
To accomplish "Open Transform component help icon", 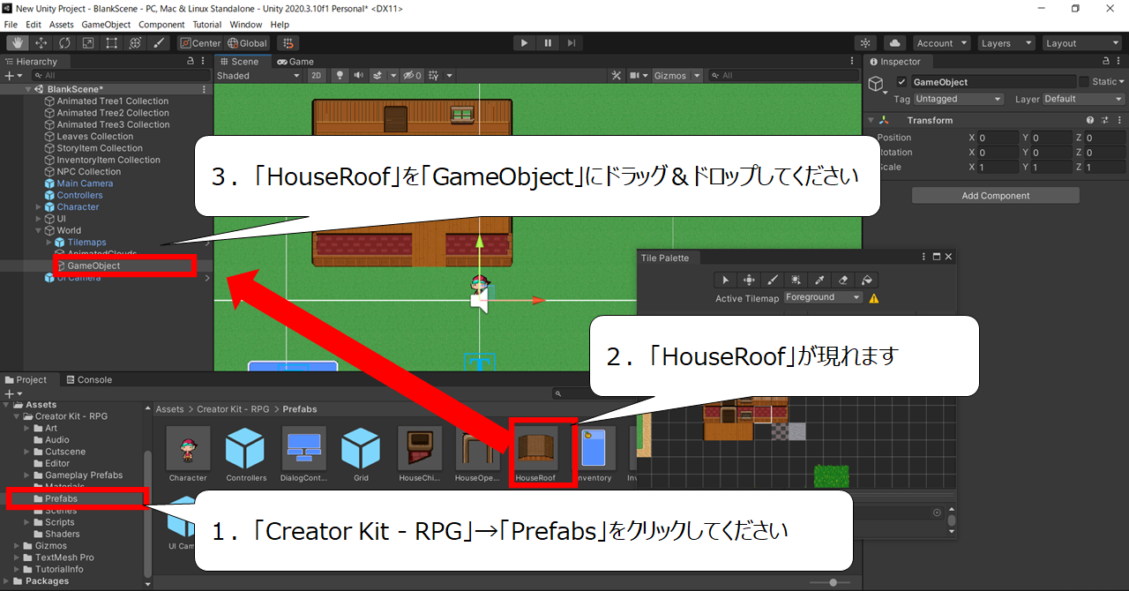I will tap(1090, 120).
